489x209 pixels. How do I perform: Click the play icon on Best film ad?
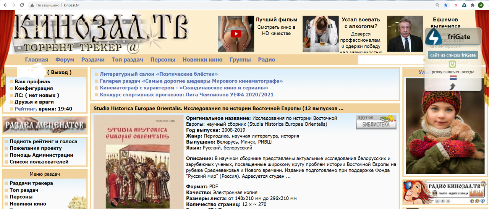point(236,34)
